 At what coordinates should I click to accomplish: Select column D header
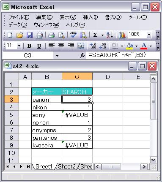point(107,77)
